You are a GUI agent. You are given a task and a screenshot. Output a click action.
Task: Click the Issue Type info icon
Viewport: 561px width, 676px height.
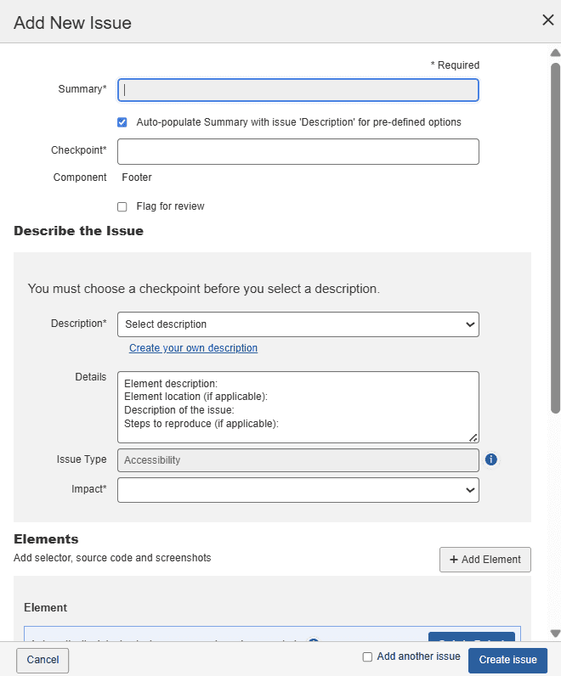(490, 459)
